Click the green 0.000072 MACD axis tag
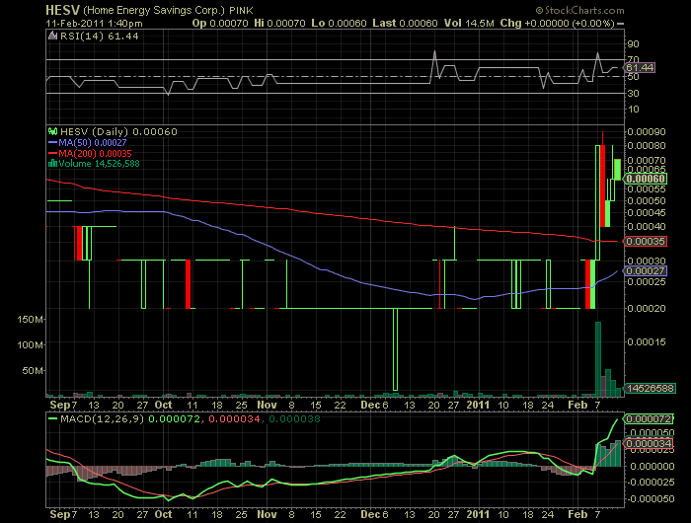691x523 pixels. pos(649,418)
